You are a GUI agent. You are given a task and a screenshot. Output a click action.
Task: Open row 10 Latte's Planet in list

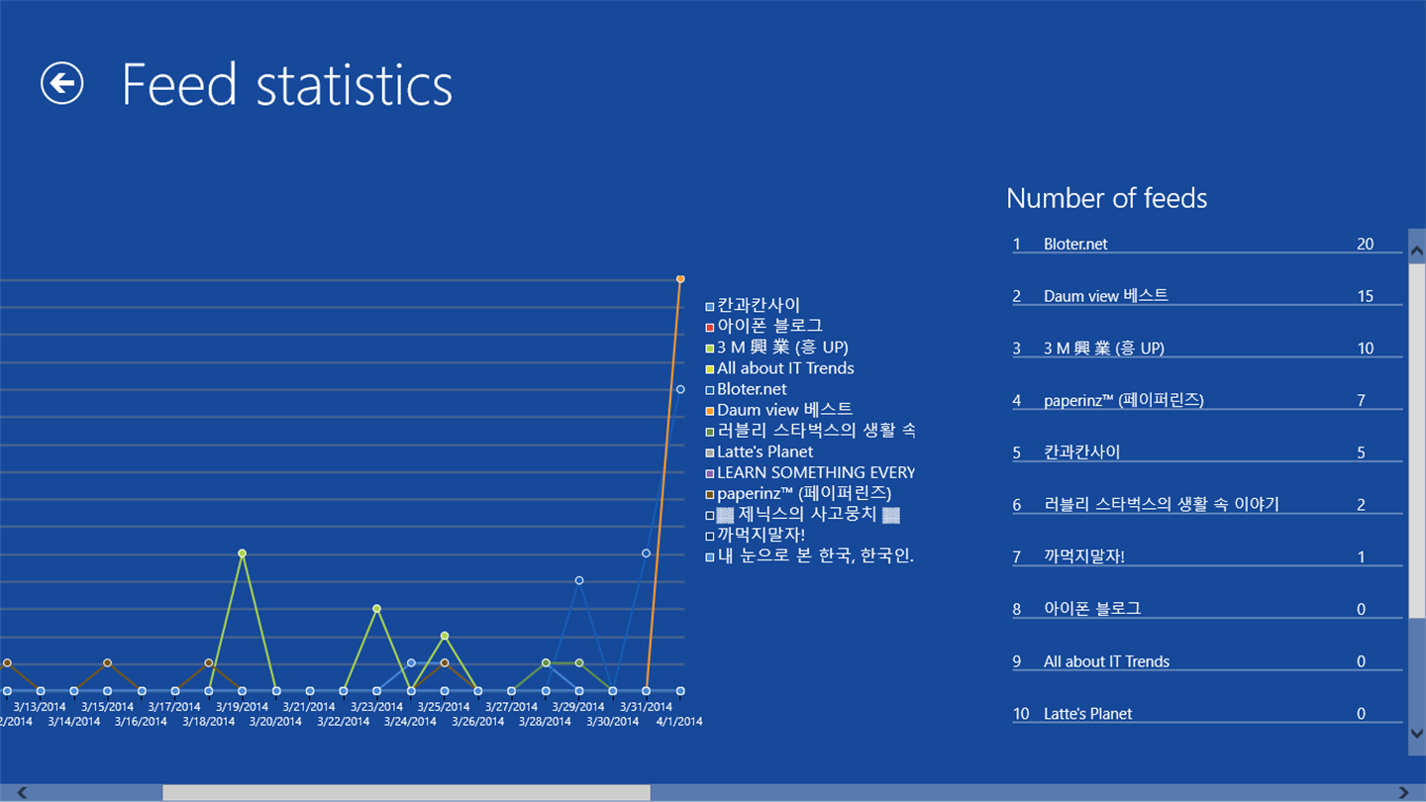click(x=1207, y=713)
